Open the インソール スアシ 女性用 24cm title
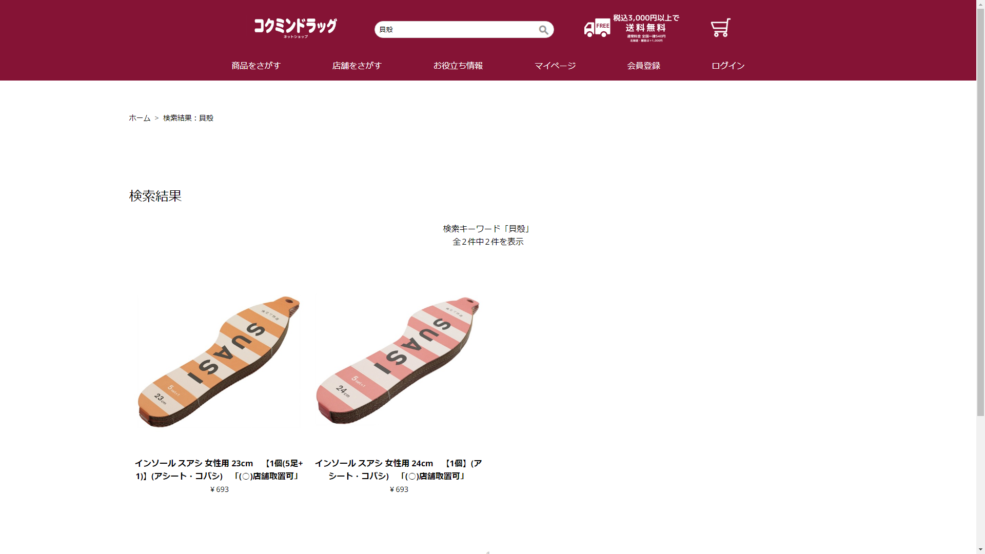This screenshot has height=554, width=985. tap(398, 470)
